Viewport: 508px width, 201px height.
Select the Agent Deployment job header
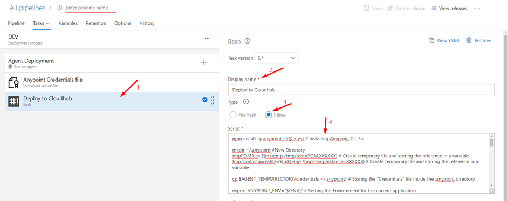pyautogui.click(x=112, y=62)
